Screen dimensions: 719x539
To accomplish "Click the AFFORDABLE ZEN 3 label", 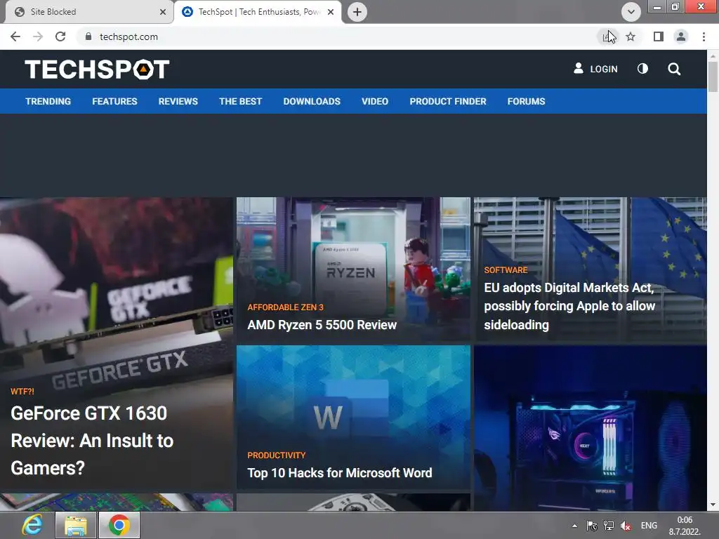I will click(x=285, y=307).
